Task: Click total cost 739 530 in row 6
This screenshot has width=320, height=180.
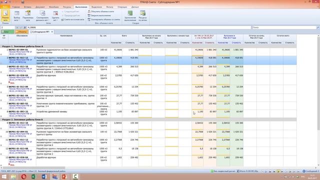Action: click(x=134, y=95)
